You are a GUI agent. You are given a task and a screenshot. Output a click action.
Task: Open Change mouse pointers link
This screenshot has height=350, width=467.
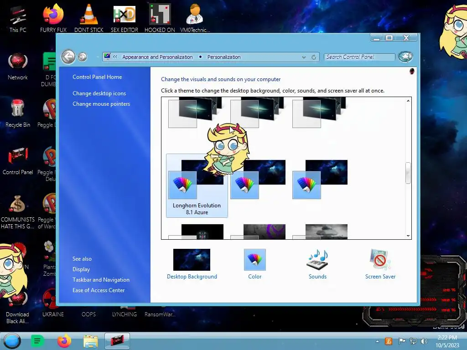[x=101, y=103]
